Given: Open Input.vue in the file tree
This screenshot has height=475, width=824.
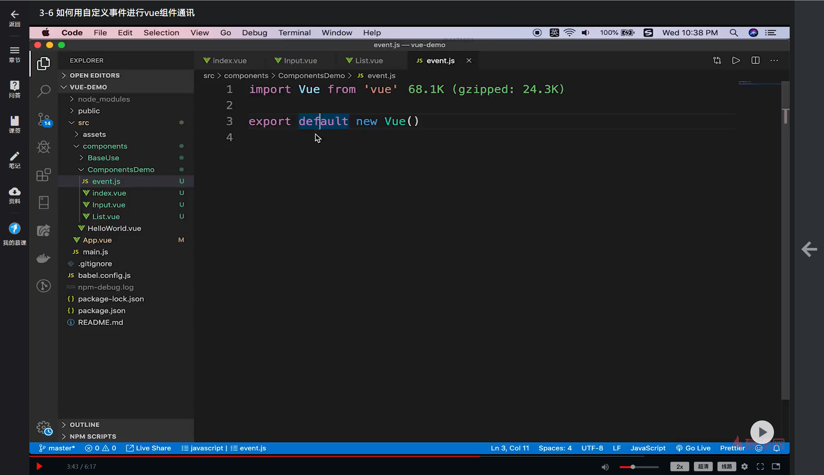Looking at the screenshot, I should pyautogui.click(x=109, y=205).
